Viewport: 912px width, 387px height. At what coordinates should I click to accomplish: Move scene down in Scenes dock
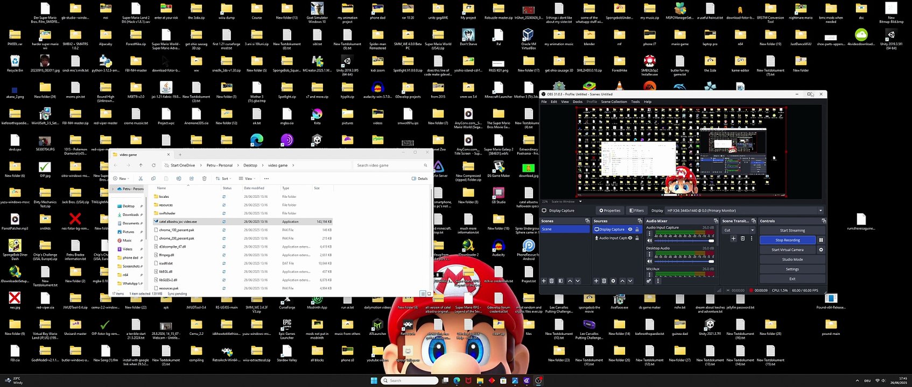(578, 281)
